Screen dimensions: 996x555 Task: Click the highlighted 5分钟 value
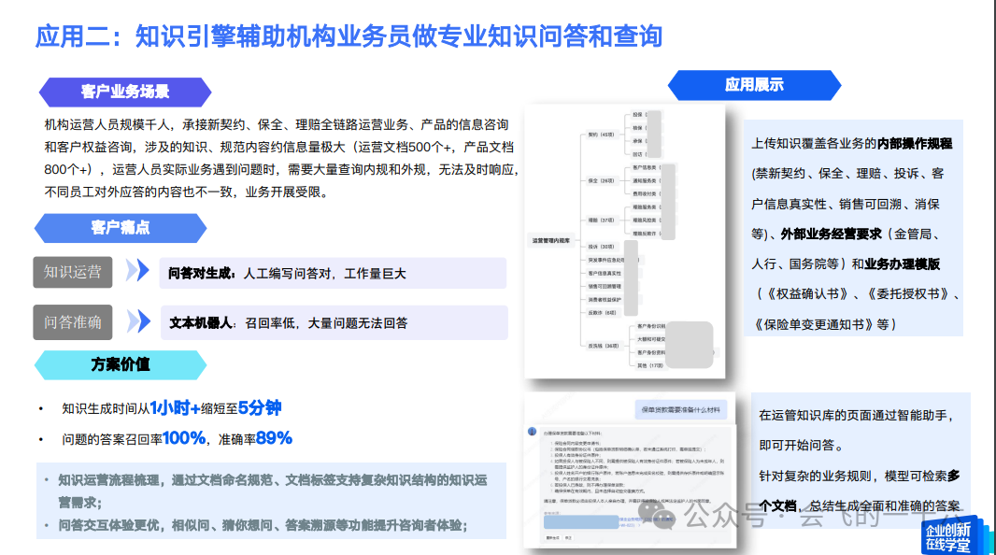pyautogui.click(x=260, y=407)
